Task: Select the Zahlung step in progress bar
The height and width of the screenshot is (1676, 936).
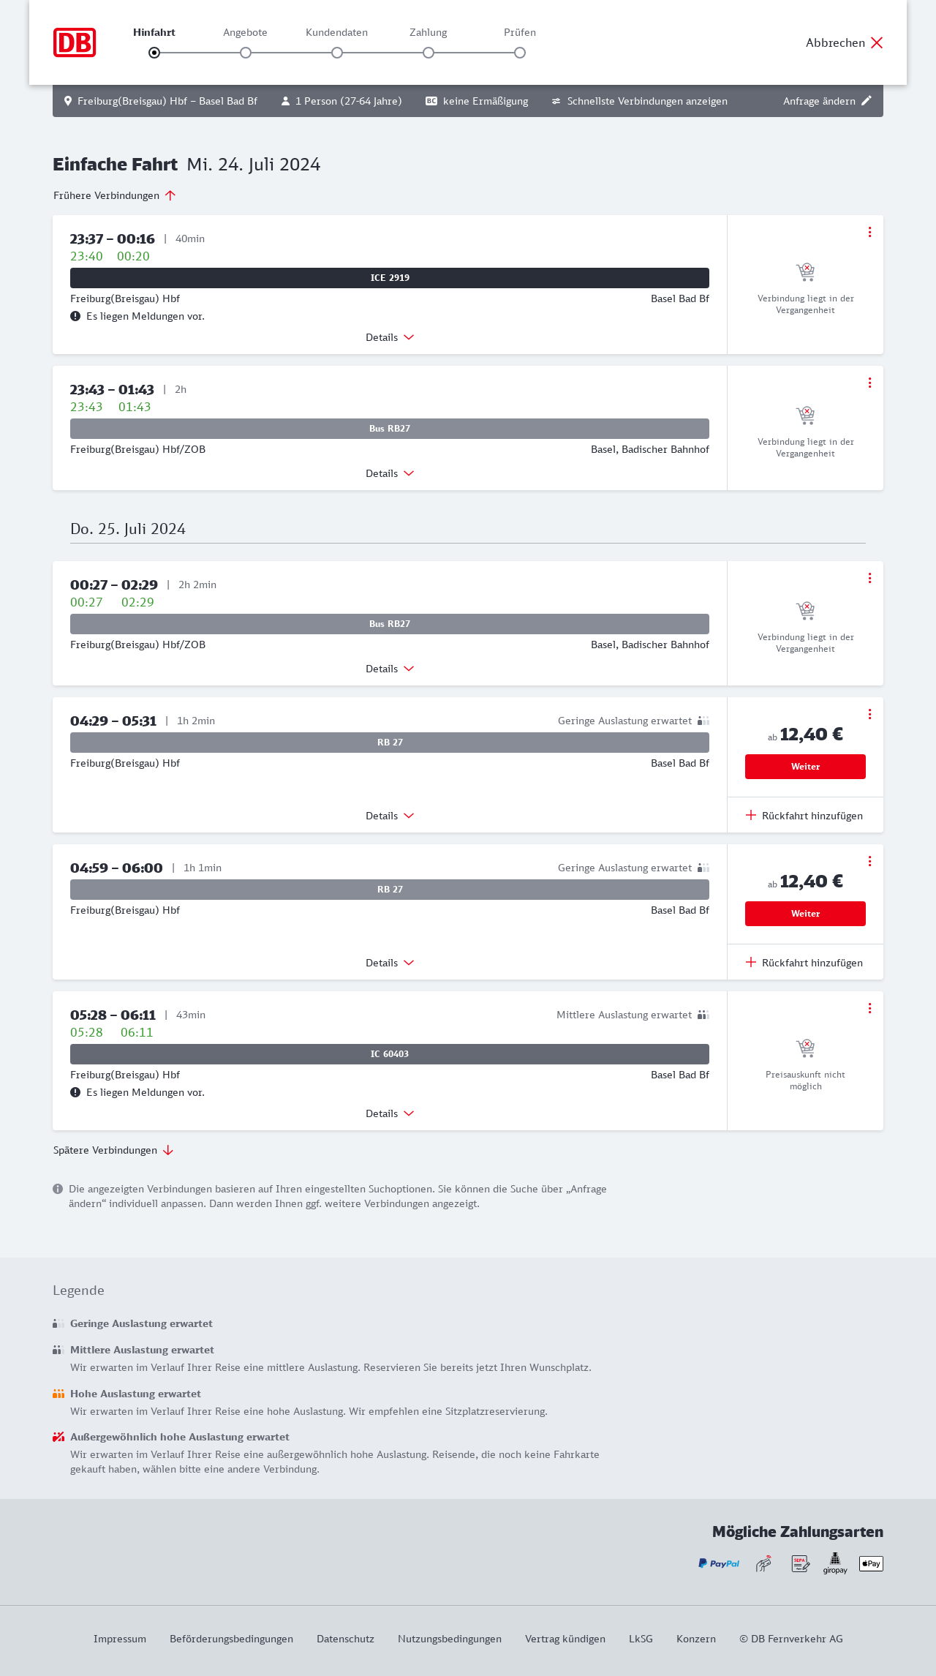Action: tap(429, 53)
